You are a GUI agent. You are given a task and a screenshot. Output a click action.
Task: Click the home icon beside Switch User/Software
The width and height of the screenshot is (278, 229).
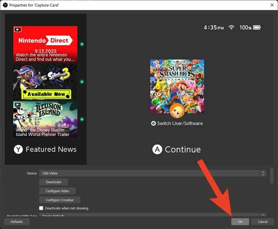154,123
